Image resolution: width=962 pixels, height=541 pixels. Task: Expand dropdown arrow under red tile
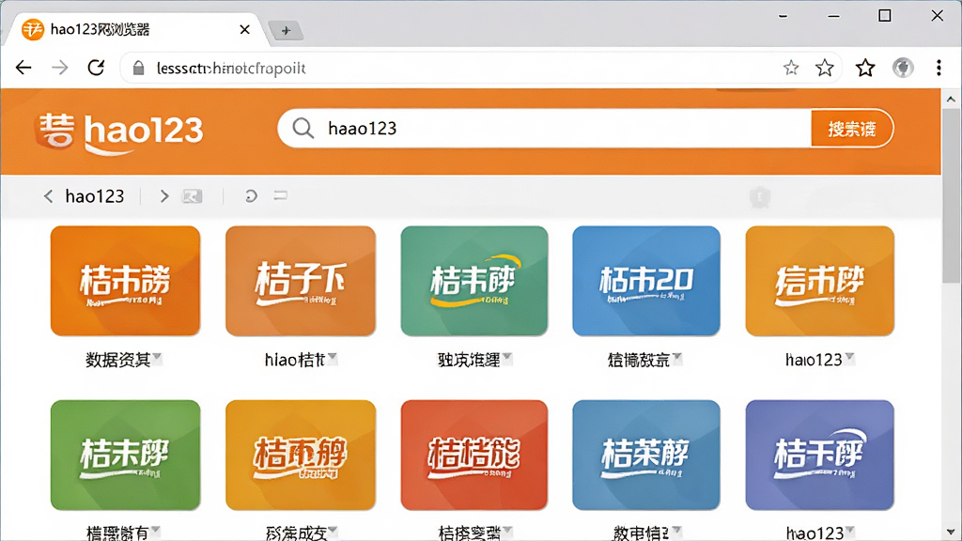coord(507,530)
